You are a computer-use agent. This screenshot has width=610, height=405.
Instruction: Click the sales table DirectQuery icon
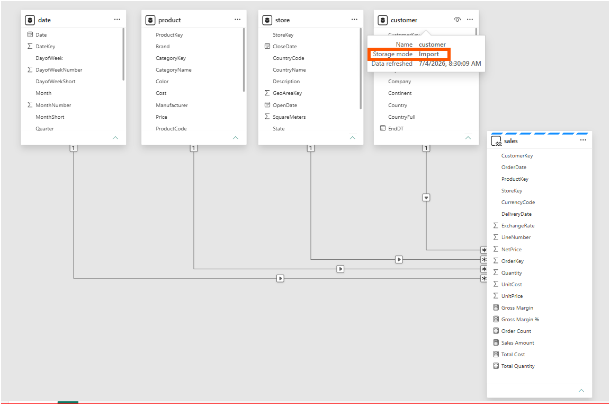[496, 141]
